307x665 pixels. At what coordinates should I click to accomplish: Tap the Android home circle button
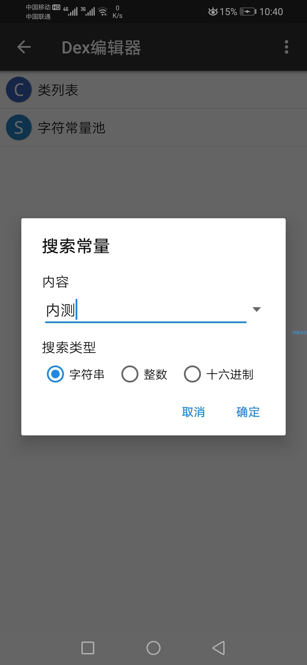point(153,648)
